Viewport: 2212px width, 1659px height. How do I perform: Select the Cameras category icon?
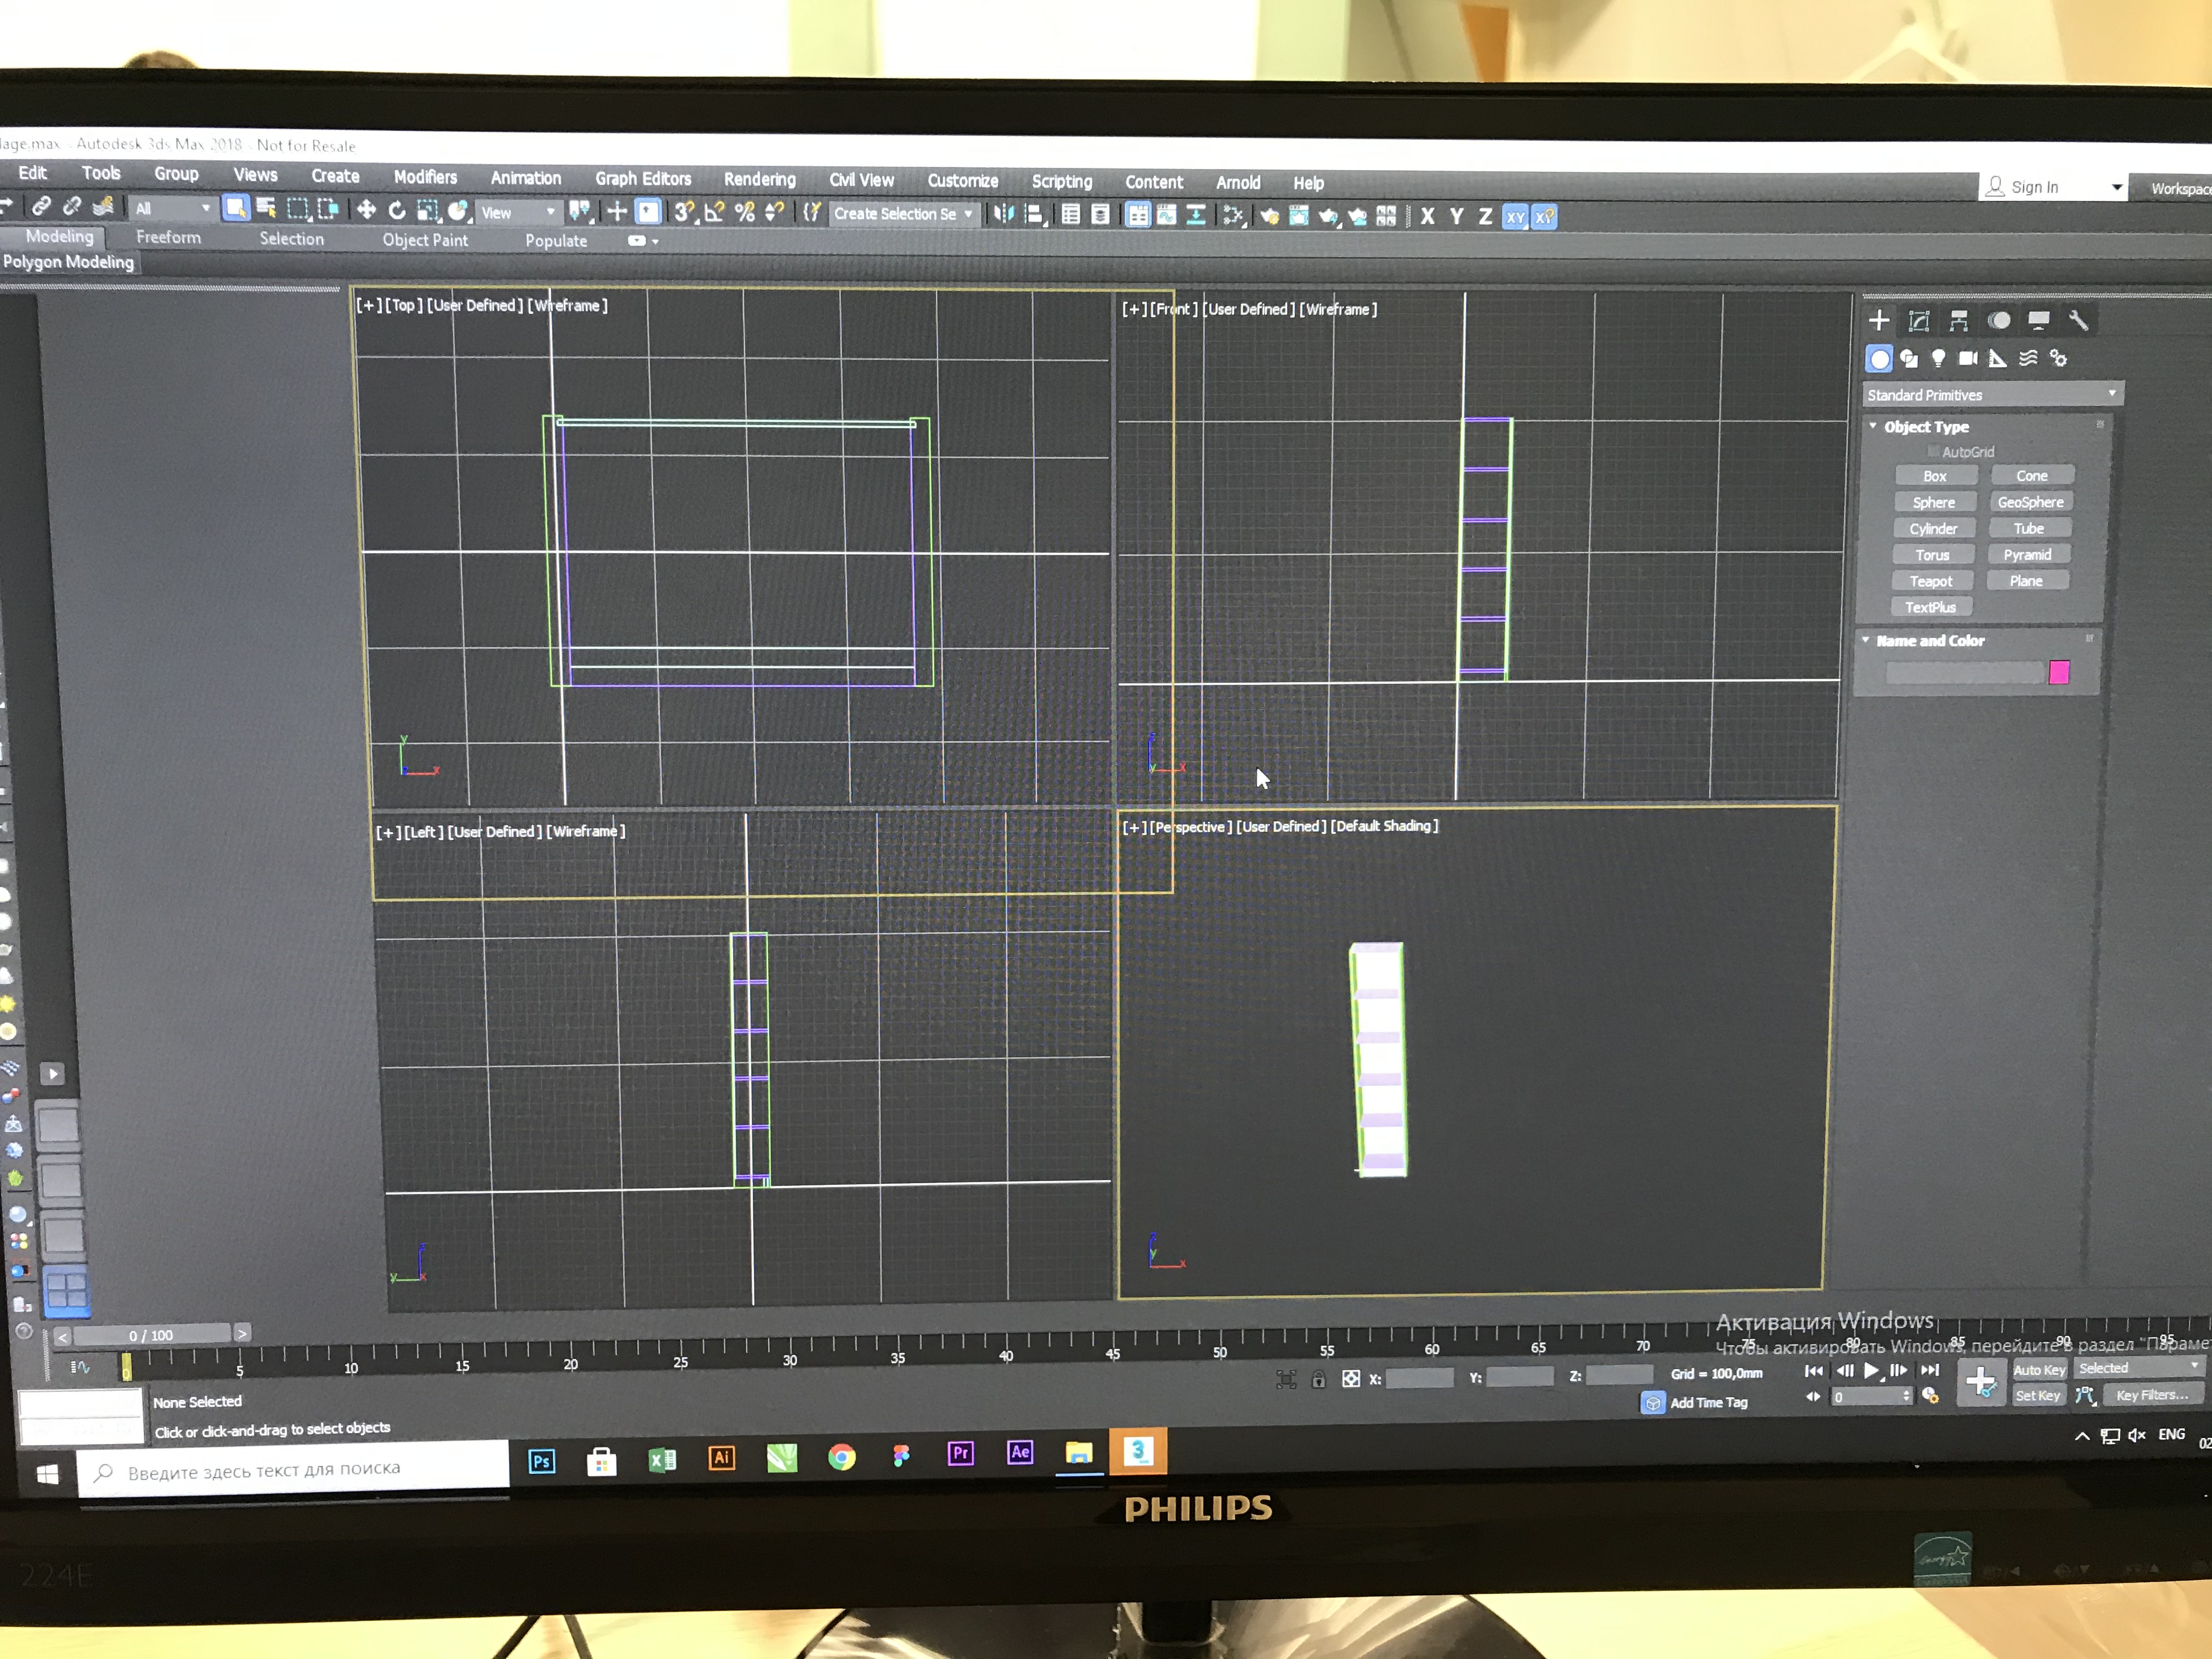click(1968, 358)
